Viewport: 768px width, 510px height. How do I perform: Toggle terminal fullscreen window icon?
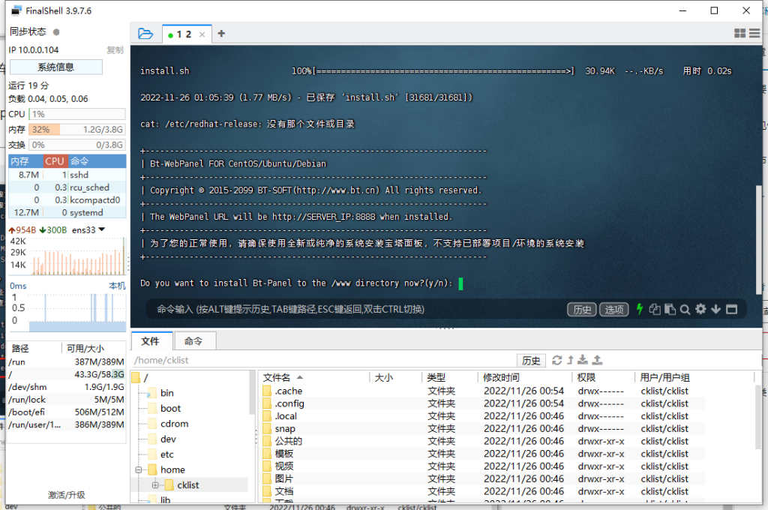[x=732, y=309]
